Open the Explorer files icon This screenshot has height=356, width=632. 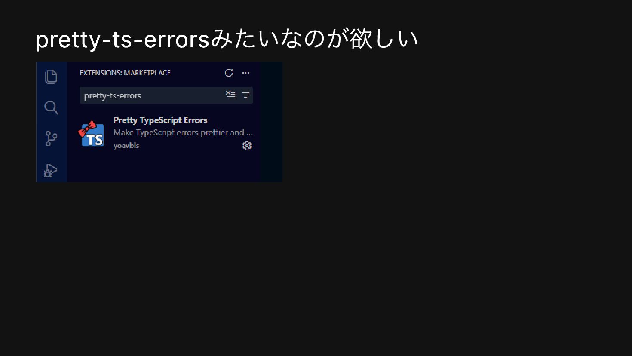point(51,77)
